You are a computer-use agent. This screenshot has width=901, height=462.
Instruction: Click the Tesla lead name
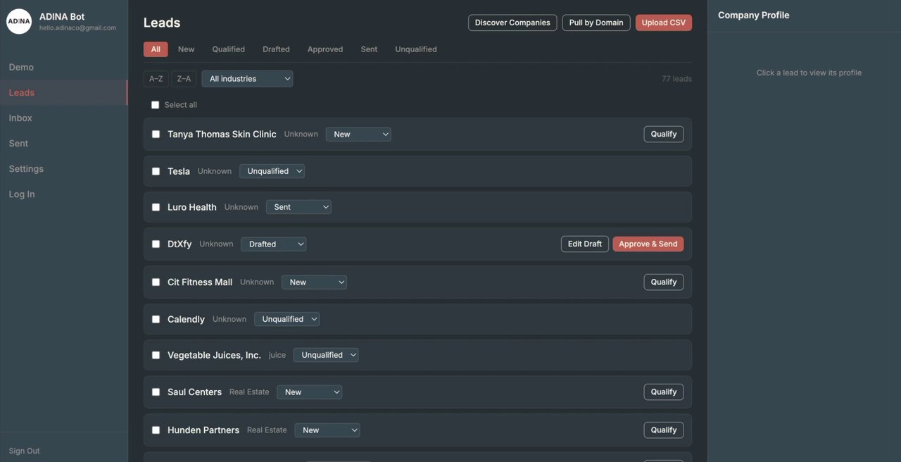click(179, 171)
